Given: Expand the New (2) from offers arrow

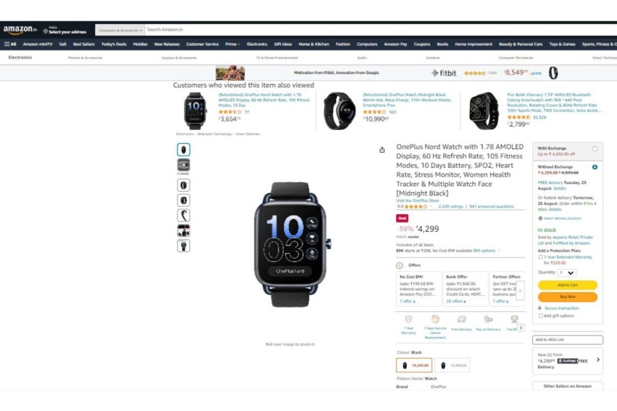Looking at the screenshot, I should [x=598, y=359].
